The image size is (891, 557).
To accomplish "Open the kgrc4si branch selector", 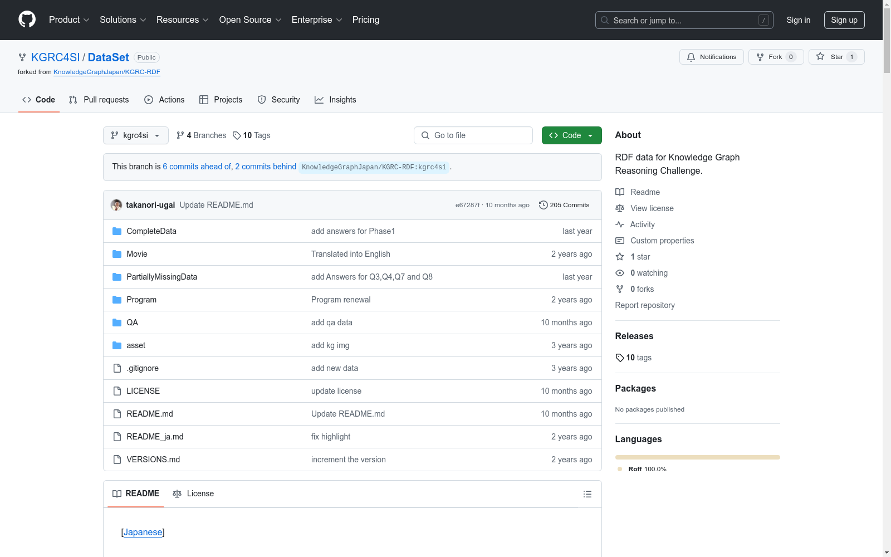I will click(136, 135).
